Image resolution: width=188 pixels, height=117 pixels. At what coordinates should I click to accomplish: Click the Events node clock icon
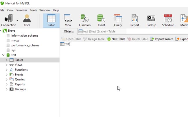(12, 75)
